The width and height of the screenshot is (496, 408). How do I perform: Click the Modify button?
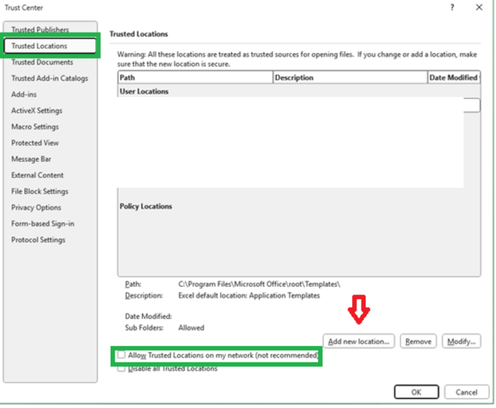tap(461, 341)
